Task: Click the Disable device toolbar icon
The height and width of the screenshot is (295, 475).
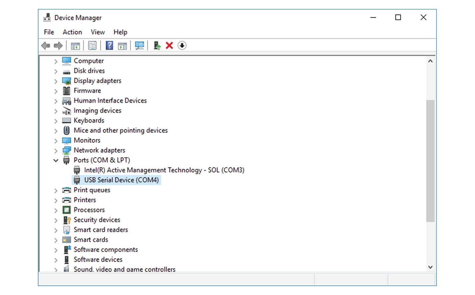Action: tap(182, 46)
